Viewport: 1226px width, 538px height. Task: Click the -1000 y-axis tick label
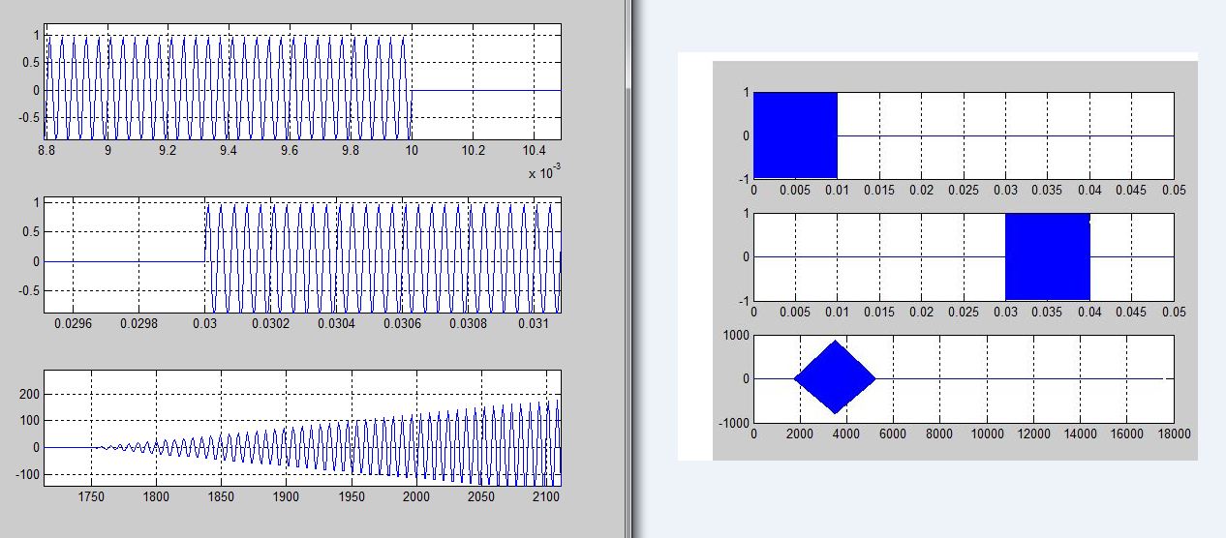(733, 423)
